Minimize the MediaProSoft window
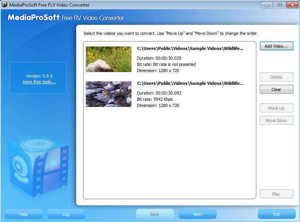The width and height of the screenshot is (300, 222). click(x=267, y=5)
